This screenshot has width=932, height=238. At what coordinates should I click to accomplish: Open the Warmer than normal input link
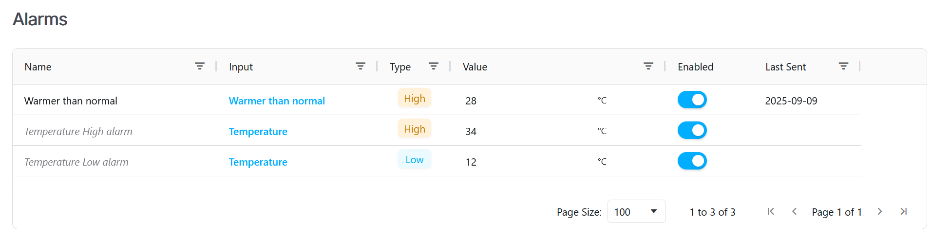277,101
